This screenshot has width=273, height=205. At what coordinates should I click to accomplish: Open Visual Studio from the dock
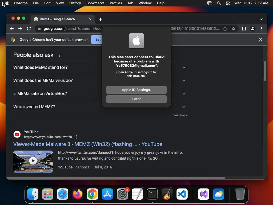pyautogui.click(x=204, y=194)
